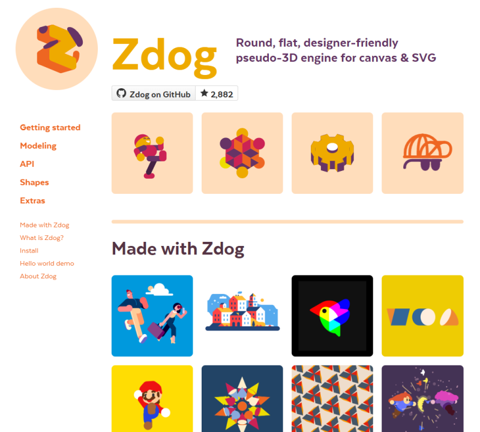Navigate to the API page
The height and width of the screenshot is (432, 480).
(27, 164)
